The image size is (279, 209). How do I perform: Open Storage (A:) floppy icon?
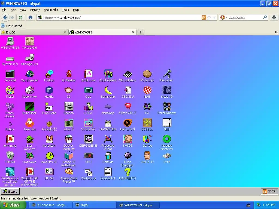(29, 60)
